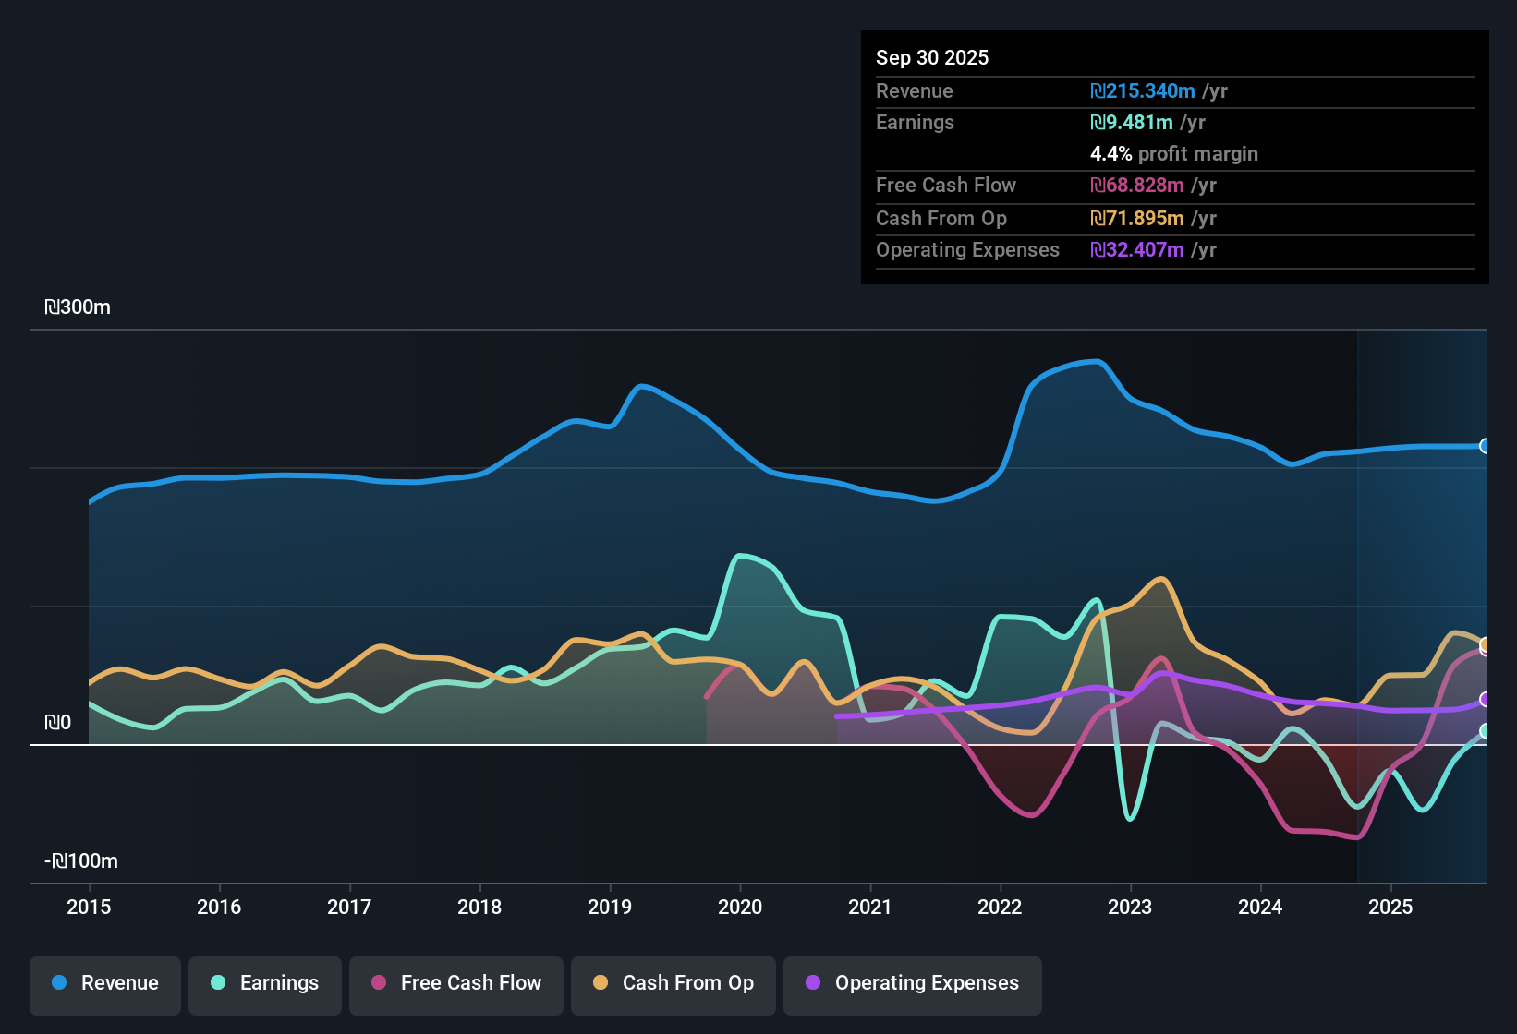Viewport: 1517px width, 1034px height.
Task: Expand the 4.4% profit margin row
Action: click(1173, 154)
